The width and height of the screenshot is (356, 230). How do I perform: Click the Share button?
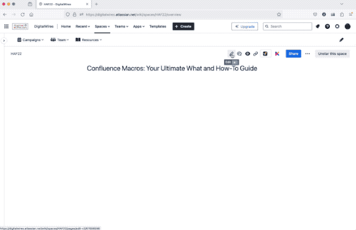point(293,54)
